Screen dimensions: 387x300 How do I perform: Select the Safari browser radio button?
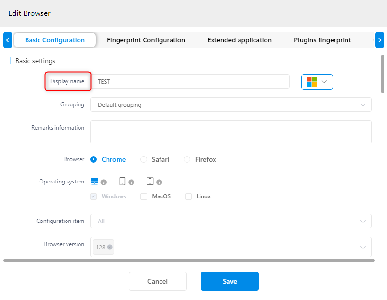point(144,159)
